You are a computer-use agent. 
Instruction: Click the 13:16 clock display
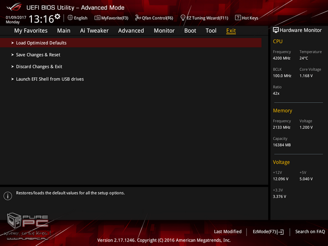(41, 19)
